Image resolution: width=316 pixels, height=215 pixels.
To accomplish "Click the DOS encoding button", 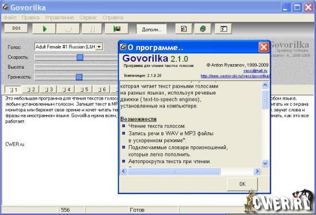I will click(16, 28).
